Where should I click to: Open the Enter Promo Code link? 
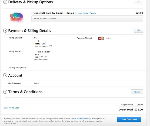point(11,108)
